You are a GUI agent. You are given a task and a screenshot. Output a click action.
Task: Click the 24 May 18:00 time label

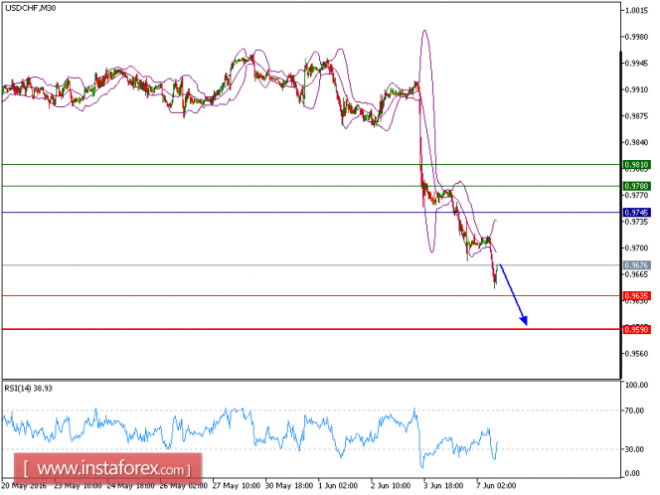tap(130, 486)
